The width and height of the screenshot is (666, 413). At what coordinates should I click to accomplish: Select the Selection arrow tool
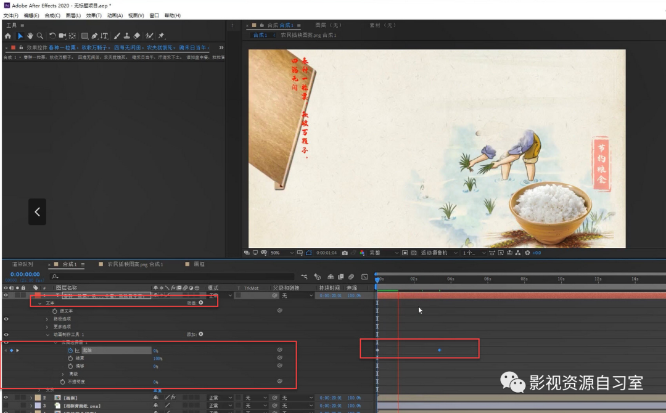(x=20, y=36)
